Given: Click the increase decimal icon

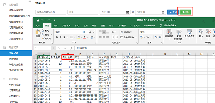Looking at the screenshot, I should pos(156,37).
